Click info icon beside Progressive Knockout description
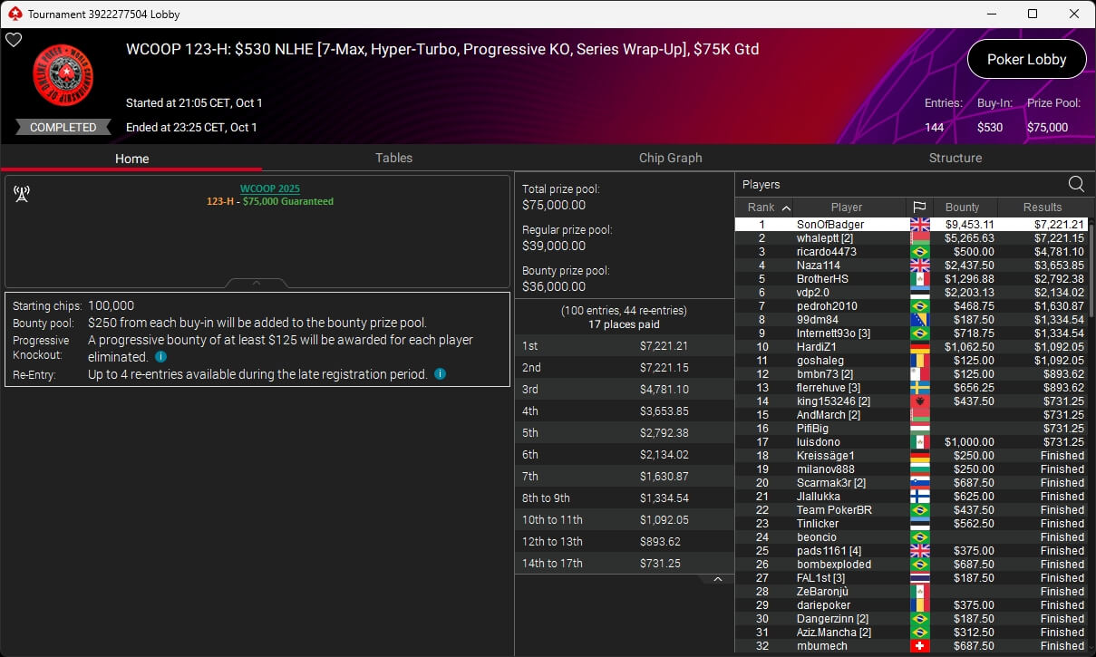1096x657 pixels. (160, 357)
